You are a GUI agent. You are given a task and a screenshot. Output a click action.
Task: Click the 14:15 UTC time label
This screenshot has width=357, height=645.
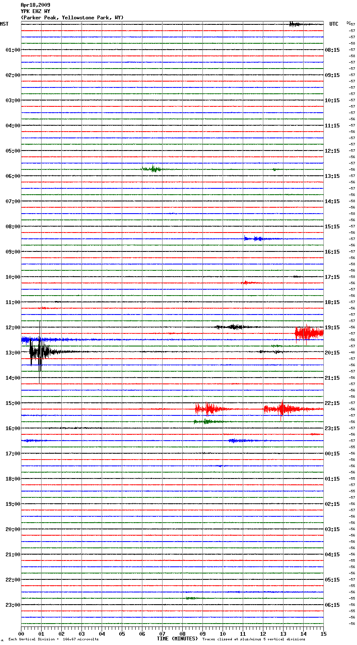332,201
